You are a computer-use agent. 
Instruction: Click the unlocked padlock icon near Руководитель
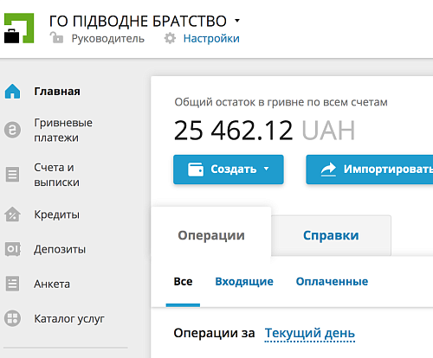[x=56, y=38]
